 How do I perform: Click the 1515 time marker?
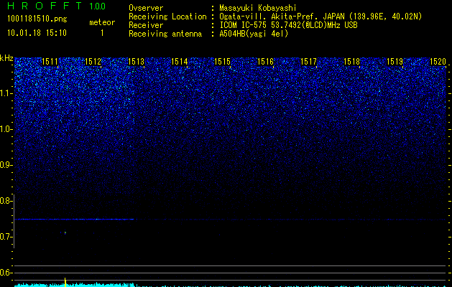click(x=223, y=61)
